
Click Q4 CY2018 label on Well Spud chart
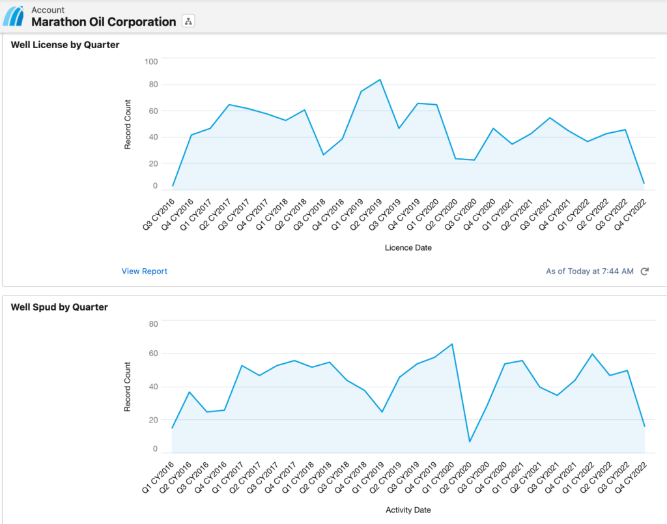[350, 477]
